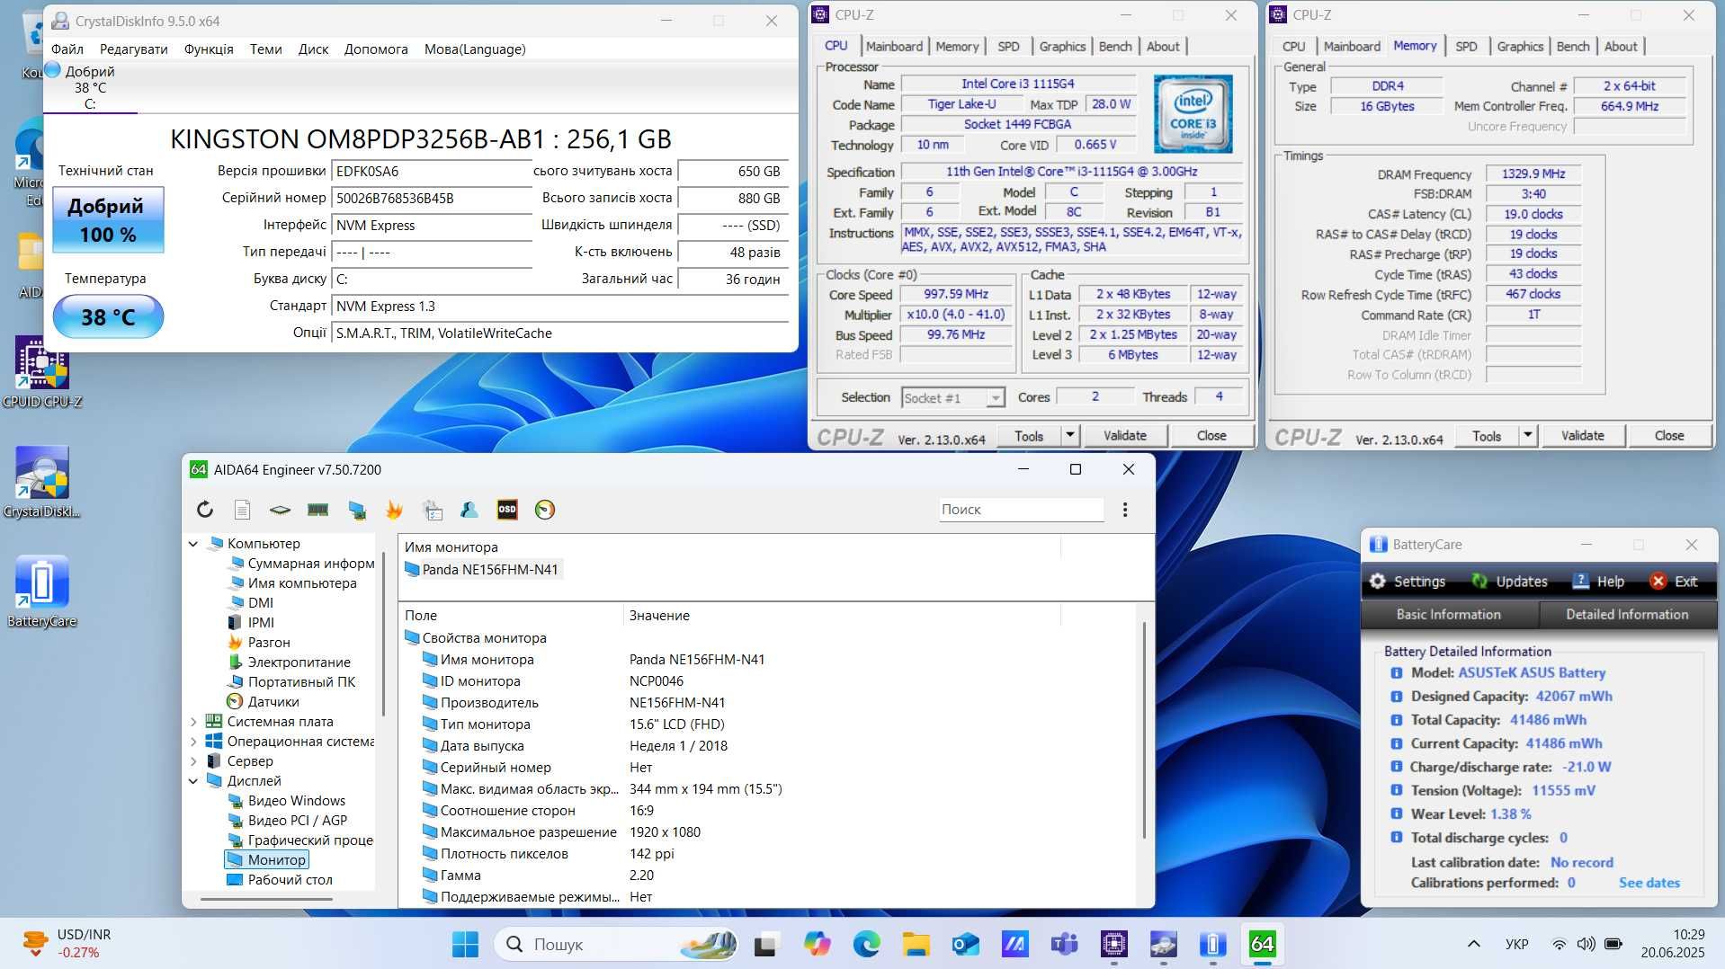Click the vertical scrollbar of the AIDA64 tree
The image size is (1725, 969).
click(x=384, y=634)
